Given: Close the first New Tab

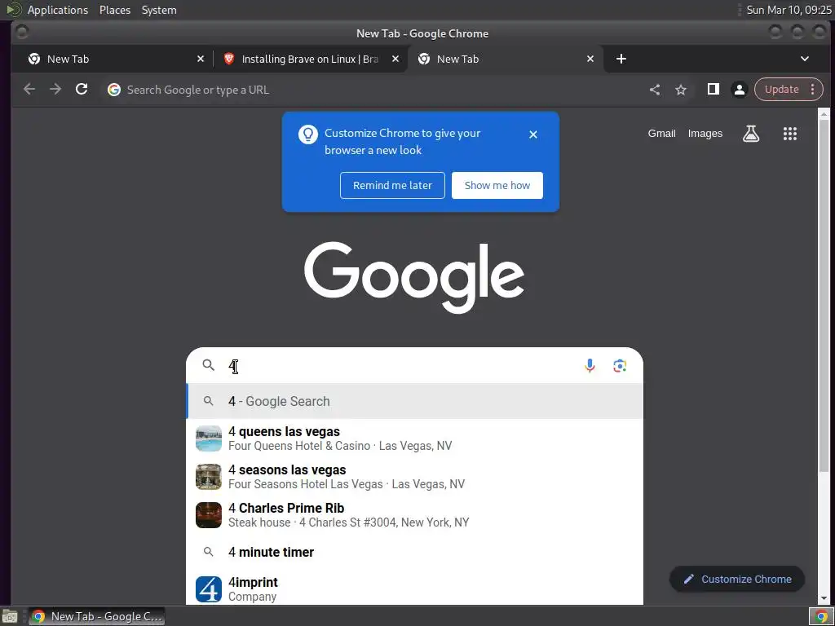Looking at the screenshot, I should click(x=201, y=59).
